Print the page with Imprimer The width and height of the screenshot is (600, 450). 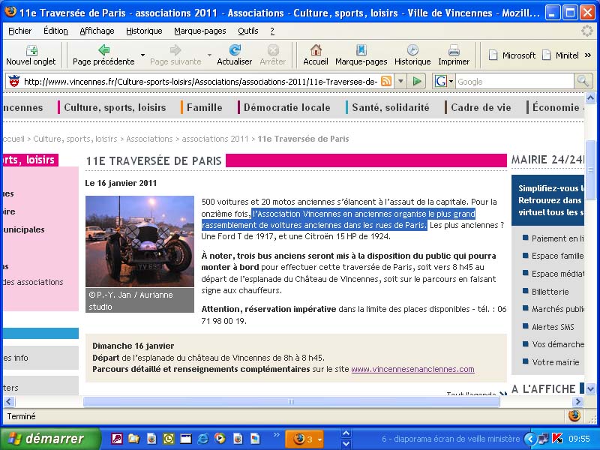point(454,55)
